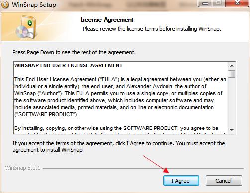The width and height of the screenshot is (250, 193).
Task: Click the WinSnap Setup title bar icon
Action: click(x=4, y=4)
